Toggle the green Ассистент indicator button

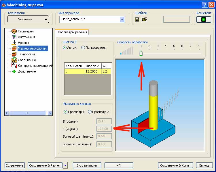204,19
